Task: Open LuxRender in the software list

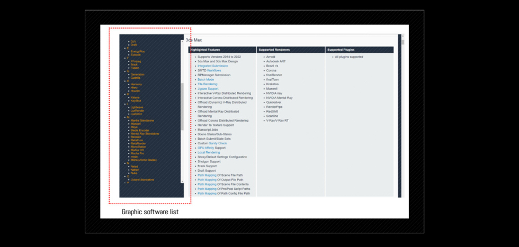Action: 137,111
